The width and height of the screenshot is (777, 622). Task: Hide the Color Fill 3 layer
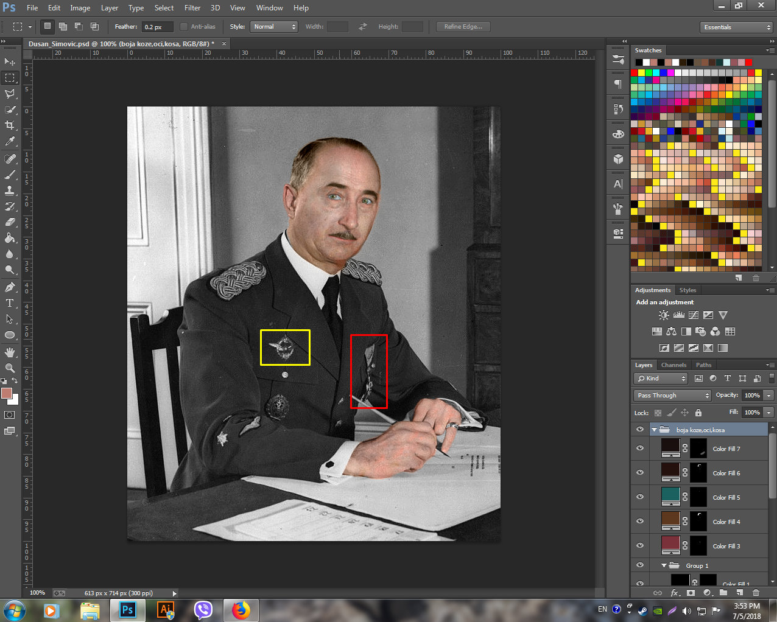640,546
